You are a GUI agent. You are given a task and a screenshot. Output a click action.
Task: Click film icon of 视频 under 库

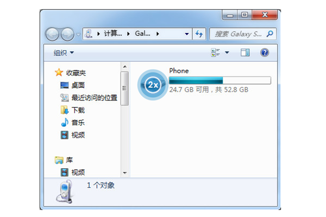pos(65,172)
